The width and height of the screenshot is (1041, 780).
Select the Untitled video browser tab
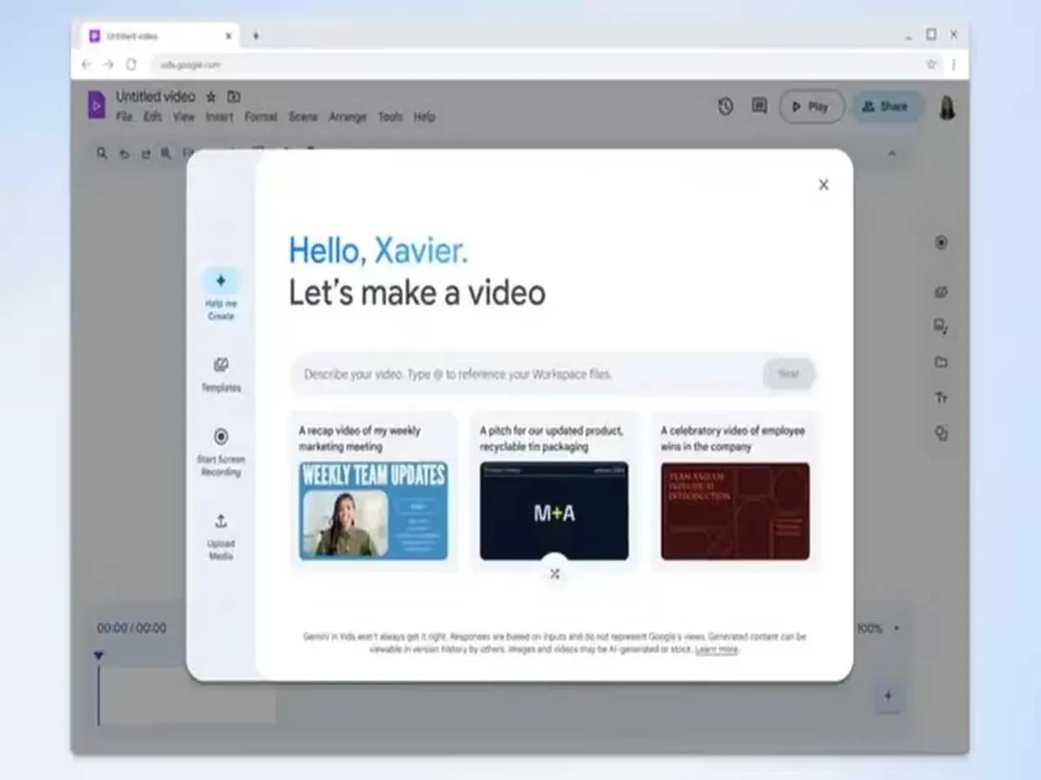pos(161,37)
